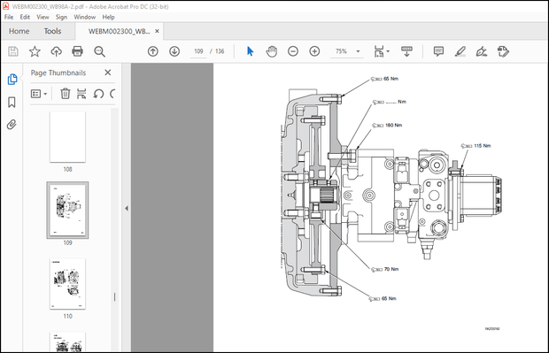Select the WEBM002300_WB document tab
Image resolution: width=549 pixels, height=353 pixels.
pyautogui.click(x=119, y=31)
